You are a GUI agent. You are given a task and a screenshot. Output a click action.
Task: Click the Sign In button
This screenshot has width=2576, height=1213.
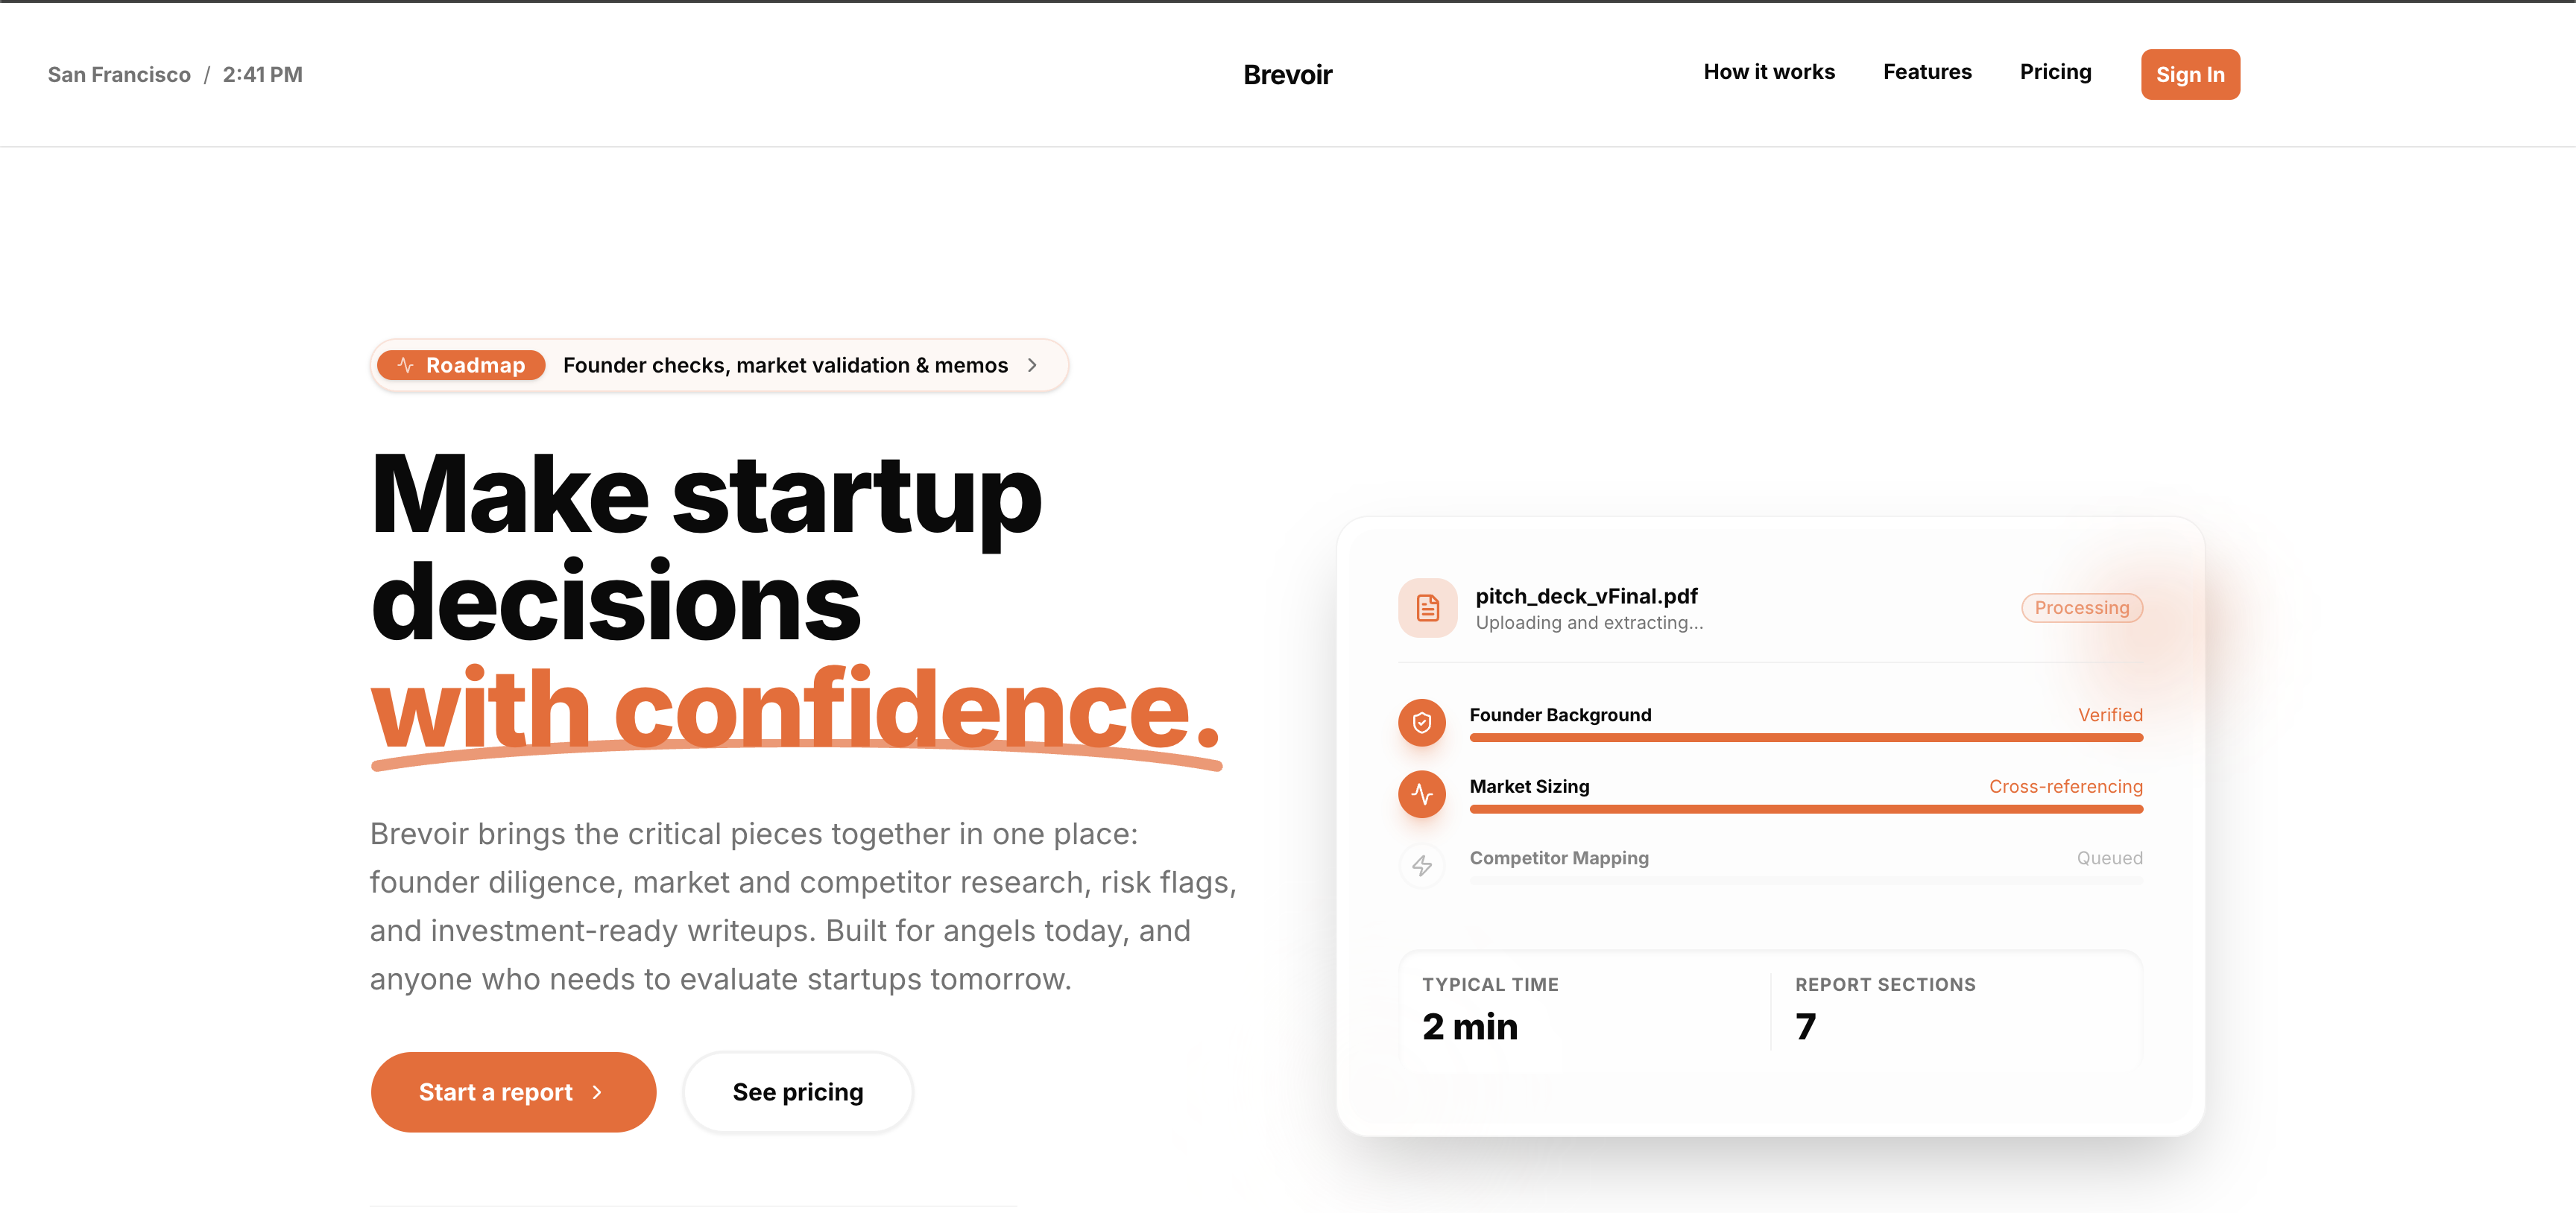click(x=2190, y=74)
